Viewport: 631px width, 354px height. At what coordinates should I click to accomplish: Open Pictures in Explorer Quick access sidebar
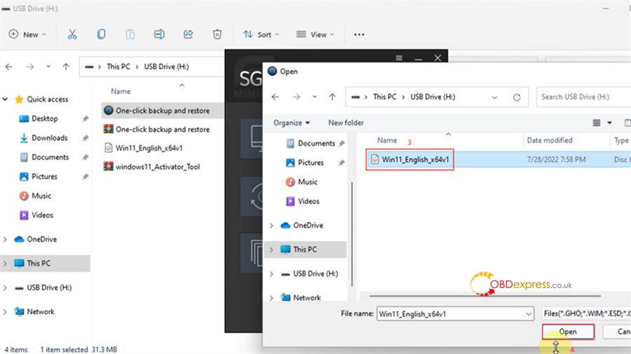[x=44, y=177]
